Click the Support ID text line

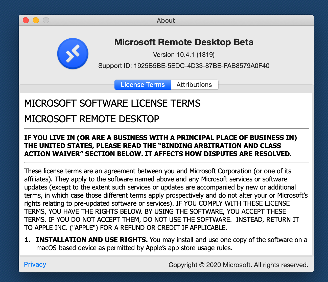[x=184, y=66]
